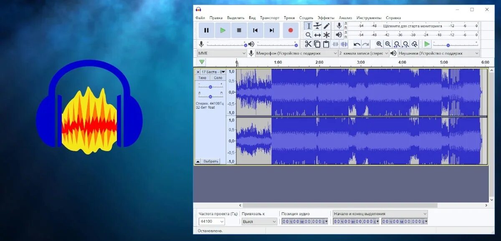This screenshot has height=241, width=501.
Task: Open the 'Привязать к' Выкл dropdown
Action: 259,222
